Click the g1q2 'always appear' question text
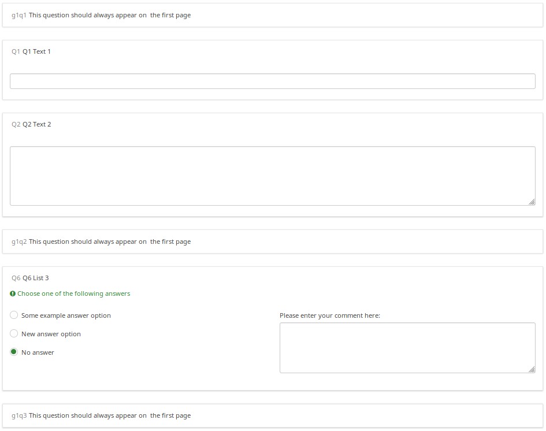 [x=110, y=241]
